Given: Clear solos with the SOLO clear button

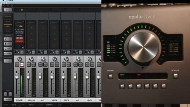Looking at the screenshot, I should click(x=10, y=94).
